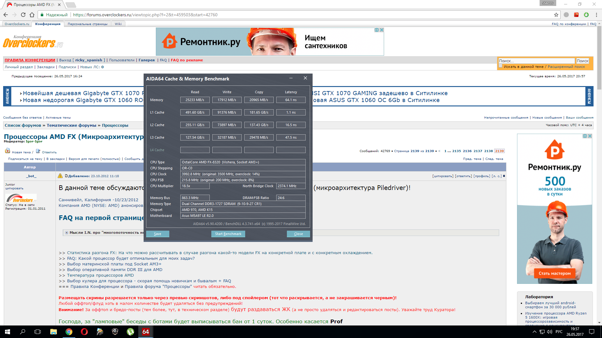Launch Opera from the taskbar
The height and width of the screenshot is (338, 602).
[x=84, y=332]
